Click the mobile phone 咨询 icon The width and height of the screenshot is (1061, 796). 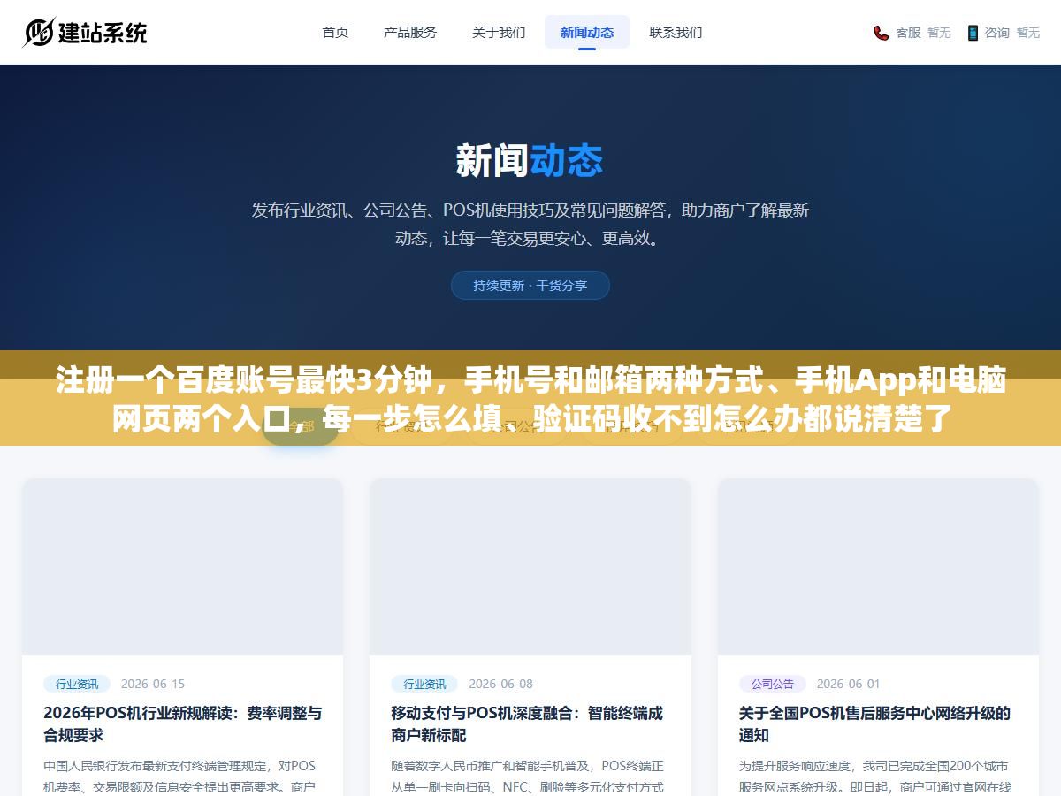tap(973, 33)
